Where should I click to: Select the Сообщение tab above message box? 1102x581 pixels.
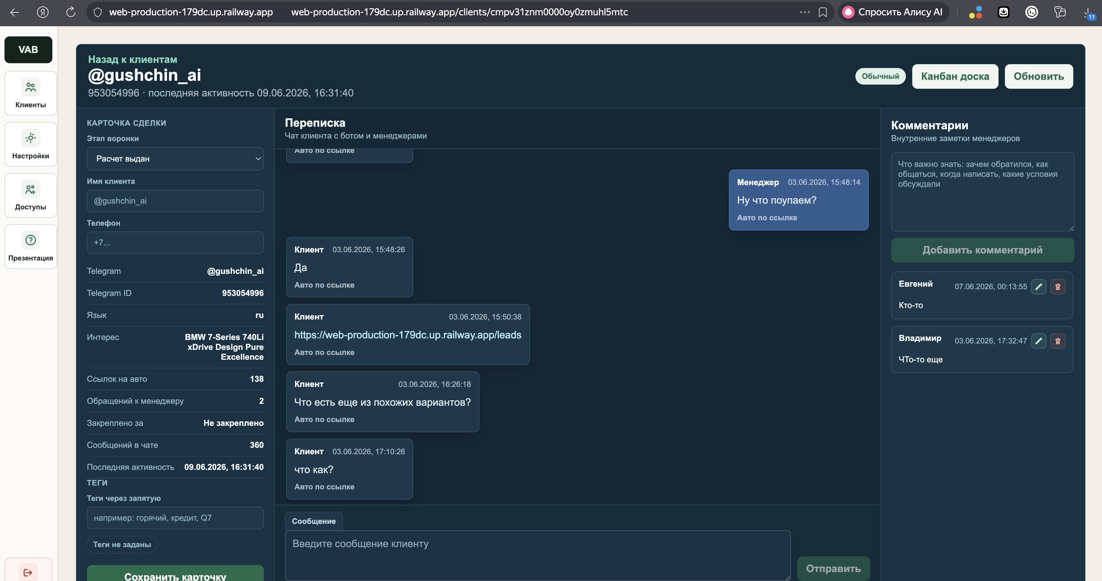(314, 521)
